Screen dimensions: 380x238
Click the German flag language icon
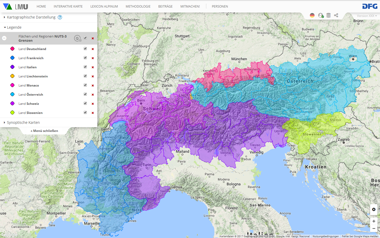click(312, 15)
